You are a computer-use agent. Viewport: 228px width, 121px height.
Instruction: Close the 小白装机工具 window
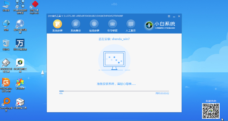pyautogui.click(x=179, y=16)
